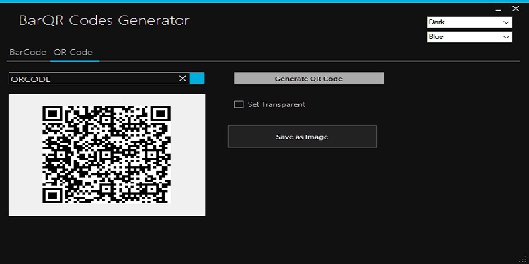
Task: Clear the QRCODE text with the X icon
Action: point(183,78)
